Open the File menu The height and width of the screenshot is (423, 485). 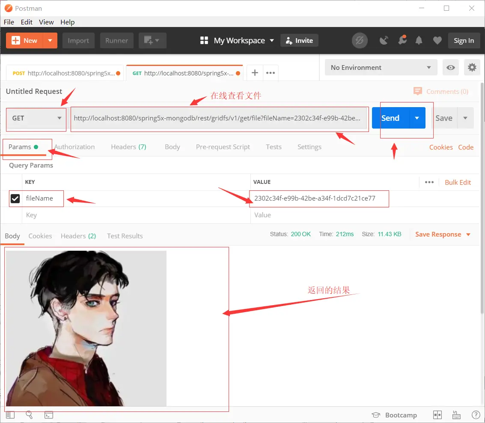click(9, 22)
